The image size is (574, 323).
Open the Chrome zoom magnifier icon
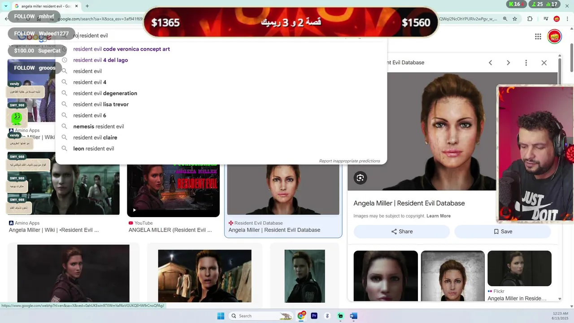505,19
